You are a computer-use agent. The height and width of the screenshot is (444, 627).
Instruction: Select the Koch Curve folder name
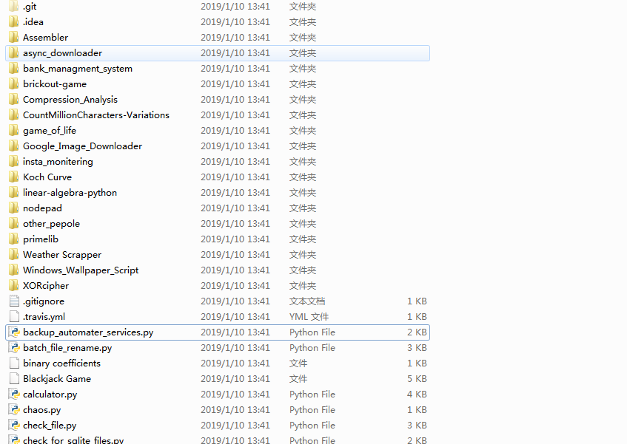click(47, 177)
